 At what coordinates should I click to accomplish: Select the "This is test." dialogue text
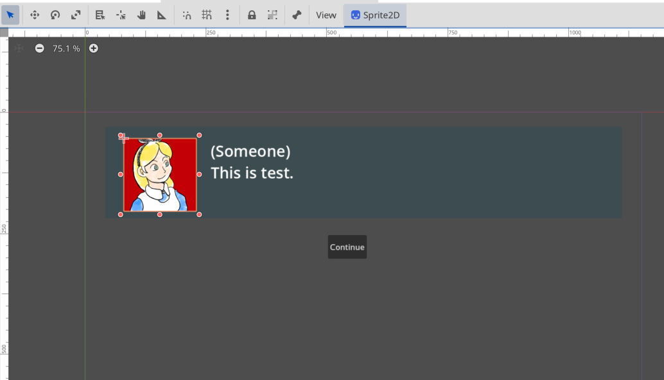tap(252, 173)
